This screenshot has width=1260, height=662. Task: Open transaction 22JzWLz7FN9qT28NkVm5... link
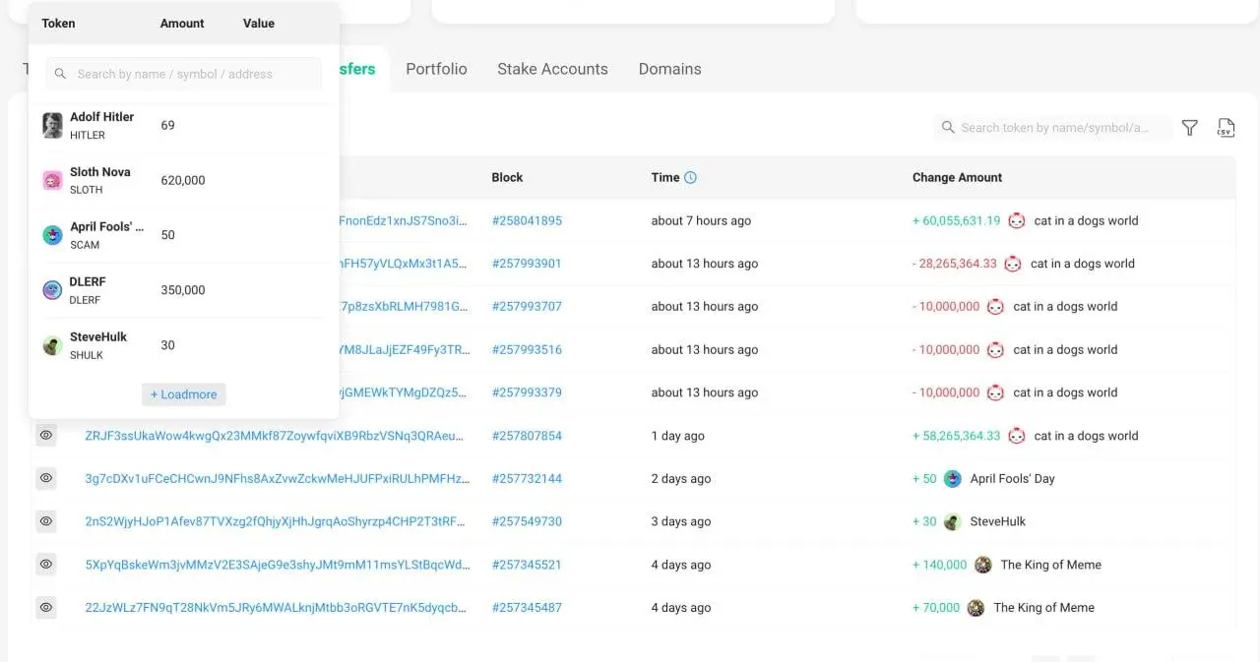click(x=278, y=608)
